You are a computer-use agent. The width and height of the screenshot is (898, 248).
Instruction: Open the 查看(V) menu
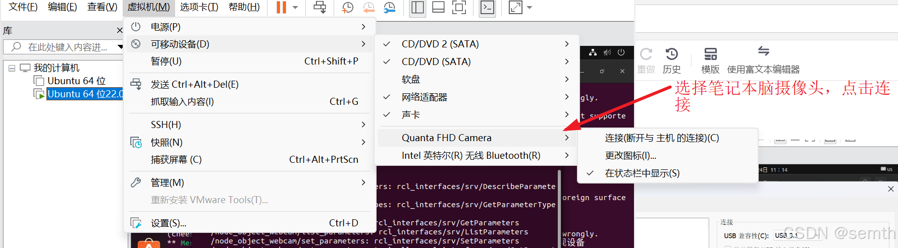click(102, 7)
